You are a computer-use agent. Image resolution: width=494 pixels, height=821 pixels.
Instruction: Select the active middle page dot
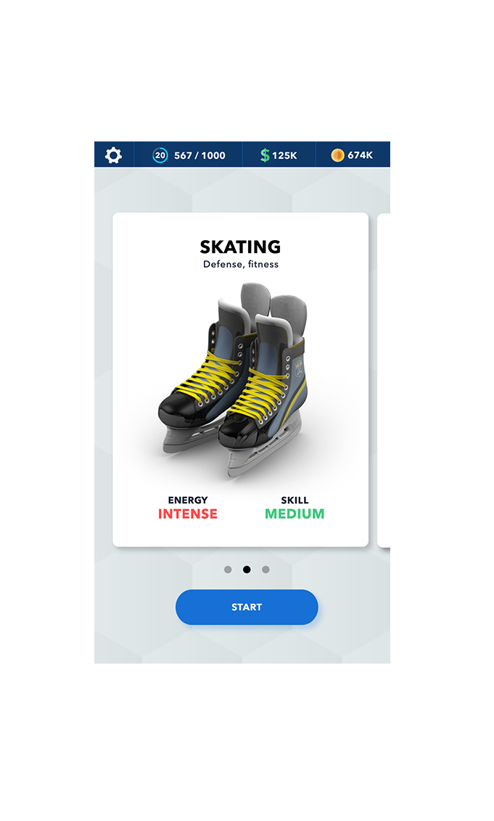click(x=247, y=569)
